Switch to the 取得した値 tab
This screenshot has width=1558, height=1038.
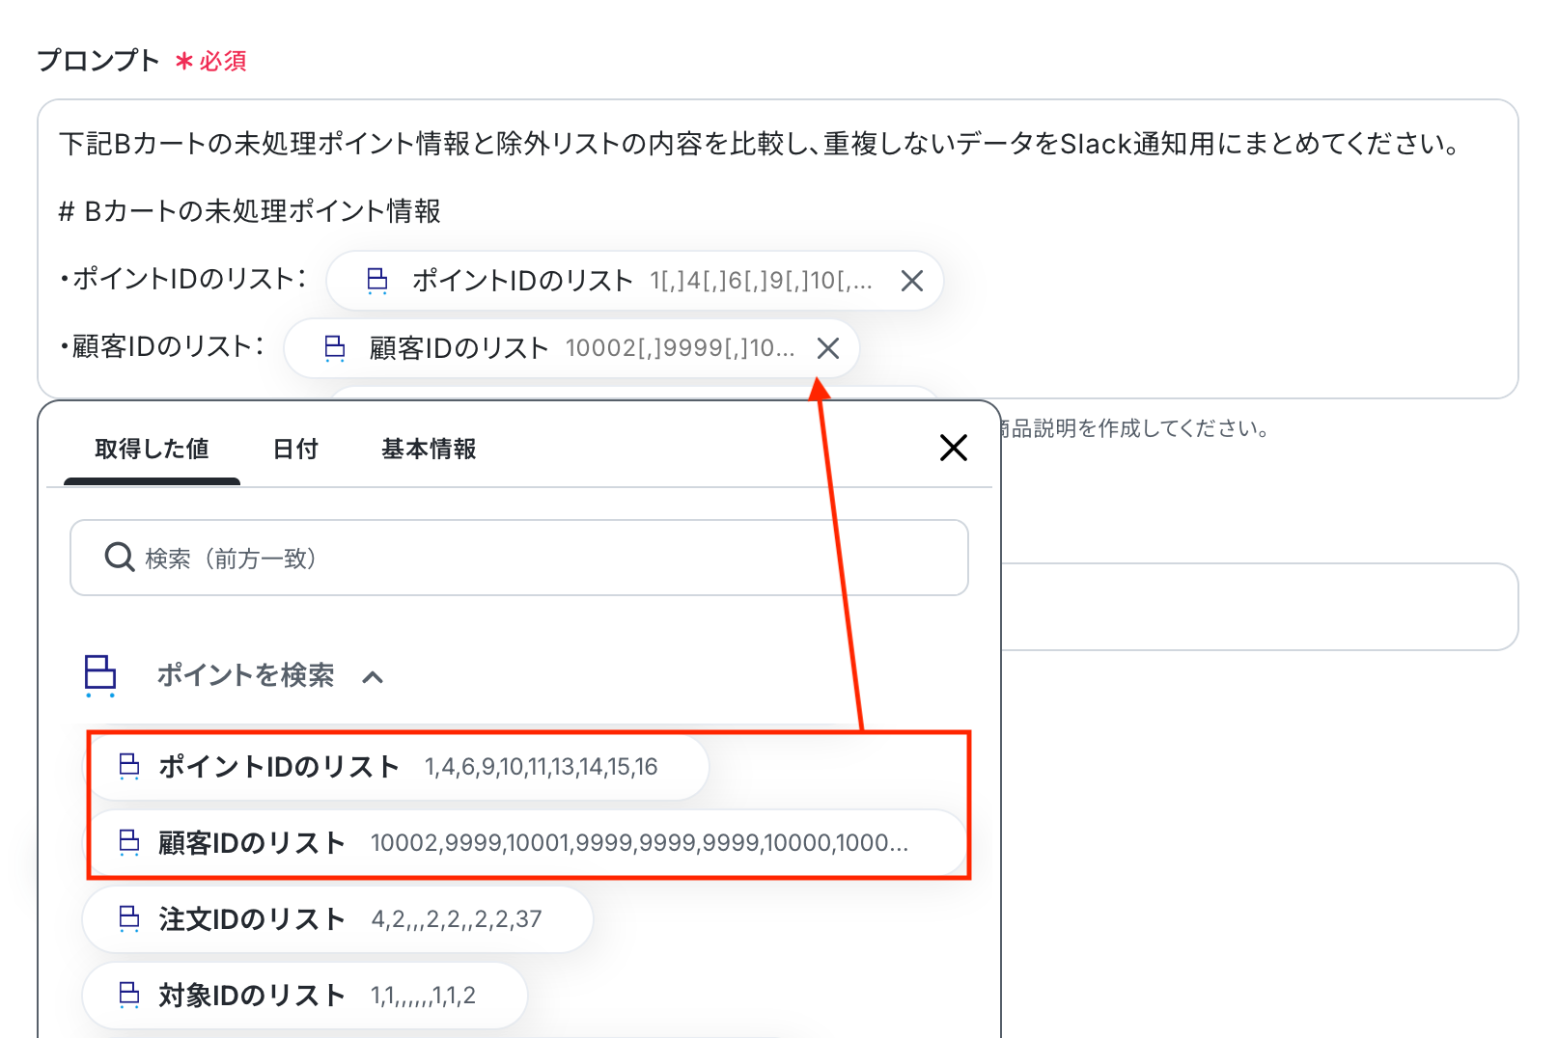(x=152, y=450)
